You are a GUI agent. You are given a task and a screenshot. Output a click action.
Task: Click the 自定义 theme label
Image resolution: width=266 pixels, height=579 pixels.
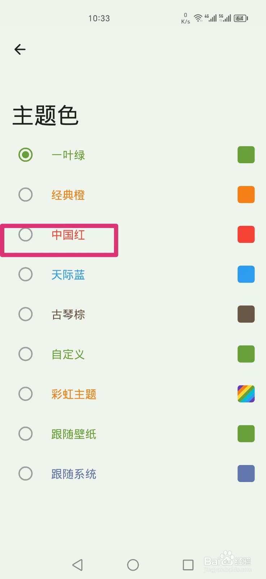[68, 354]
